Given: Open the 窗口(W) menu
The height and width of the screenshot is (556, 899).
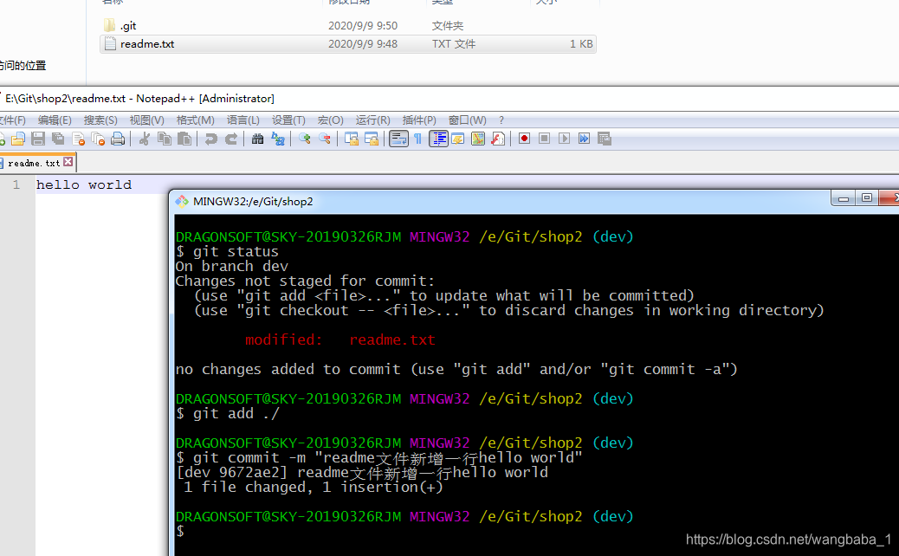Looking at the screenshot, I should [x=468, y=120].
